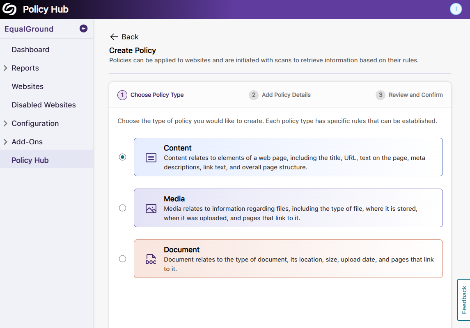Image resolution: width=470 pixels, height=328 pixels.
Task: Go back using the Back link
Action: [x=124, y=37]
